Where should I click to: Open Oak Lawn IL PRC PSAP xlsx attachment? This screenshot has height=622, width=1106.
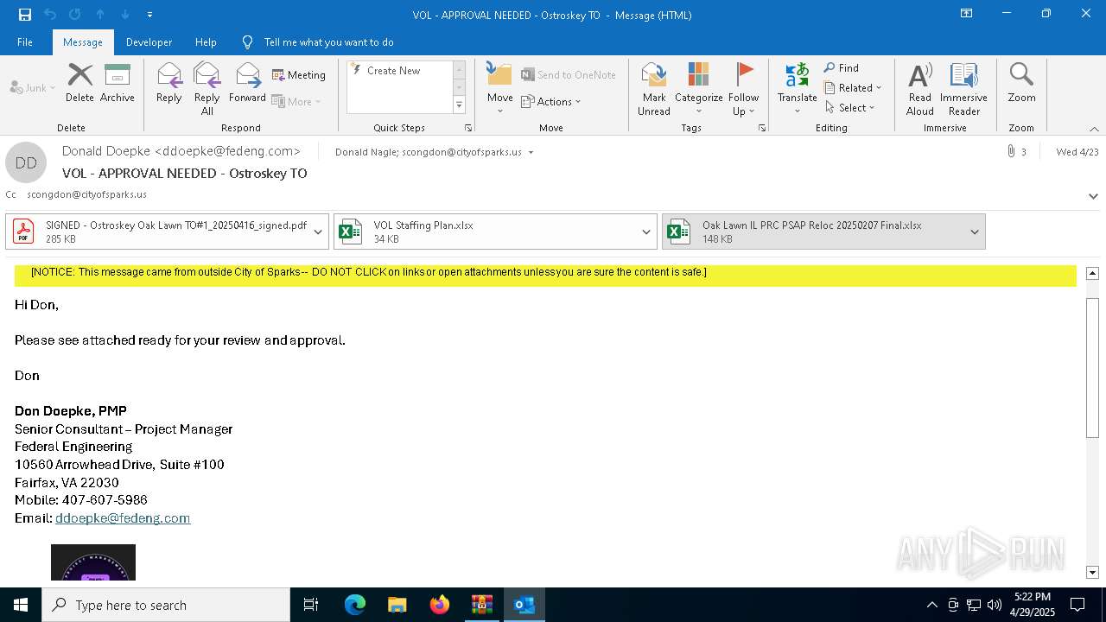[814, 232]
